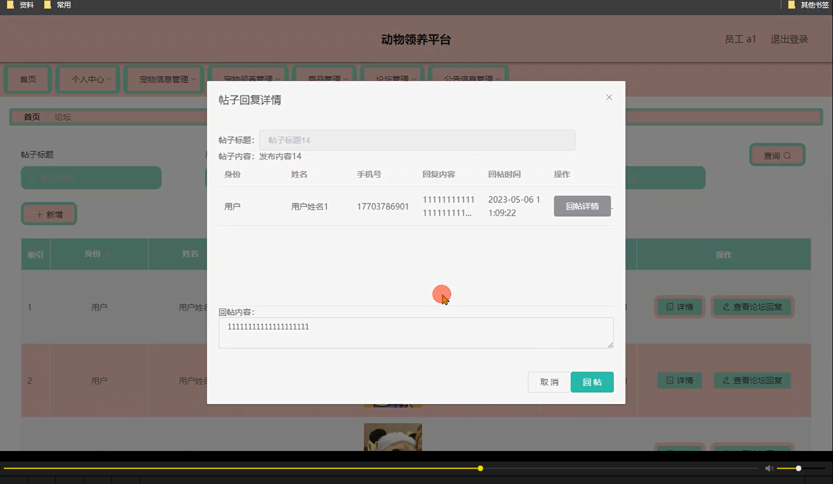Image resolution: width=833 pixels, height=484 pixels.
Task: Click the document icon on a 详情 button
Action: coord(670,307)
